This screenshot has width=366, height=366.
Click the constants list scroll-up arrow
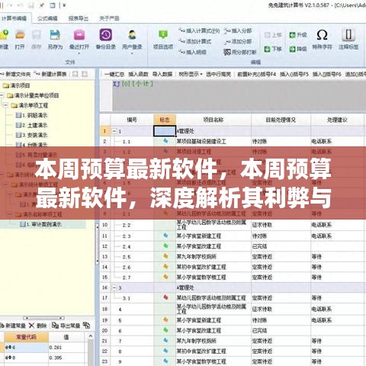pyautogui.click(x=91, y=336)
